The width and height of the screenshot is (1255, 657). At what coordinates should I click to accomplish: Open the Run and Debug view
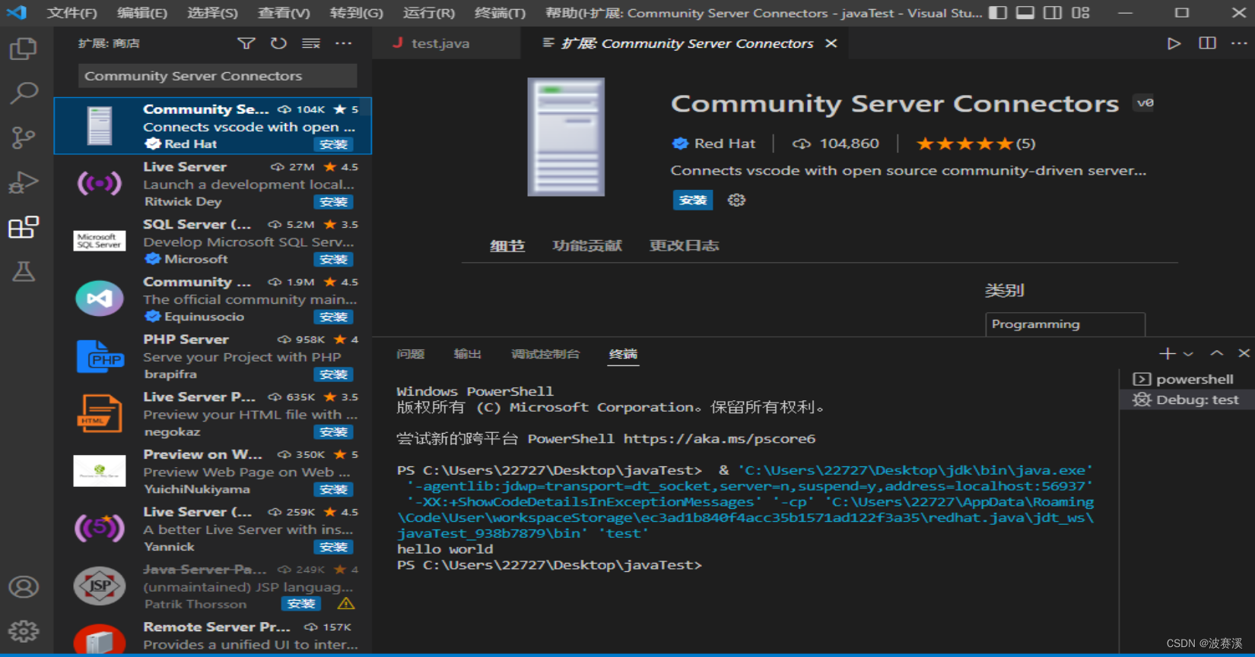pos(23,182)
